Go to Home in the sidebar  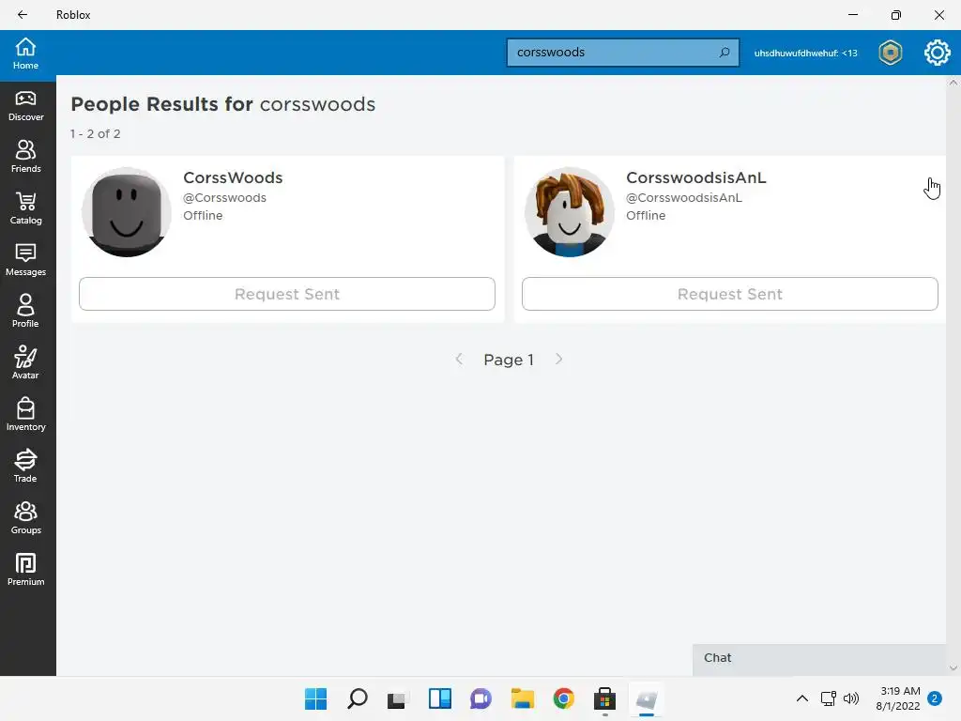coord(25,54)
